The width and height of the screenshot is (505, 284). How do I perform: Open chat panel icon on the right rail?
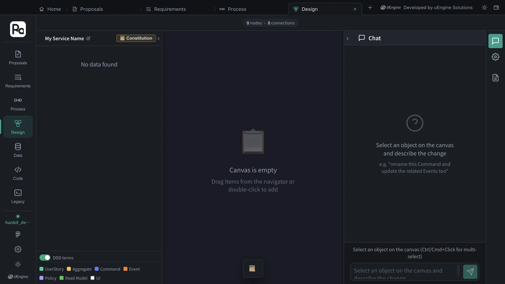pyautogui.click(x=496, y=41)
